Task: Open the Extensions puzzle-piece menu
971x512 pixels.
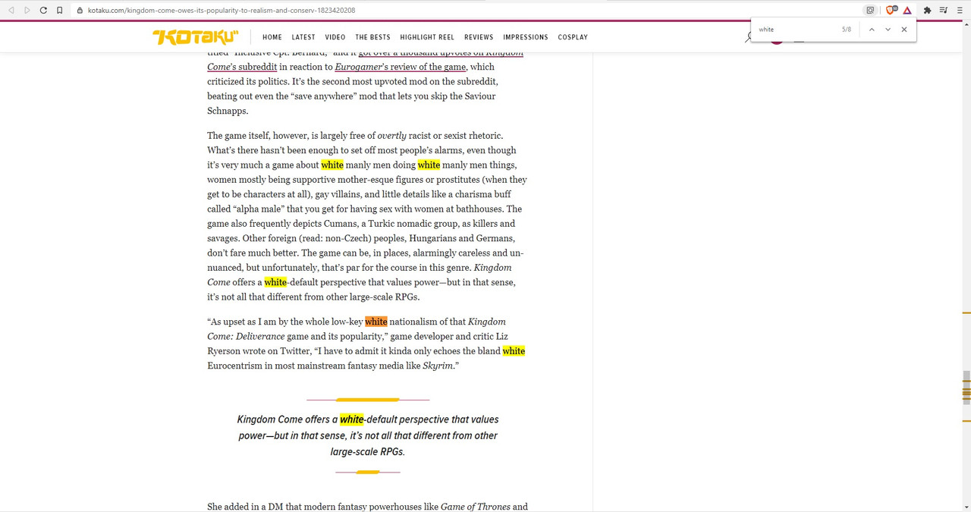Action: coord(927,11)
